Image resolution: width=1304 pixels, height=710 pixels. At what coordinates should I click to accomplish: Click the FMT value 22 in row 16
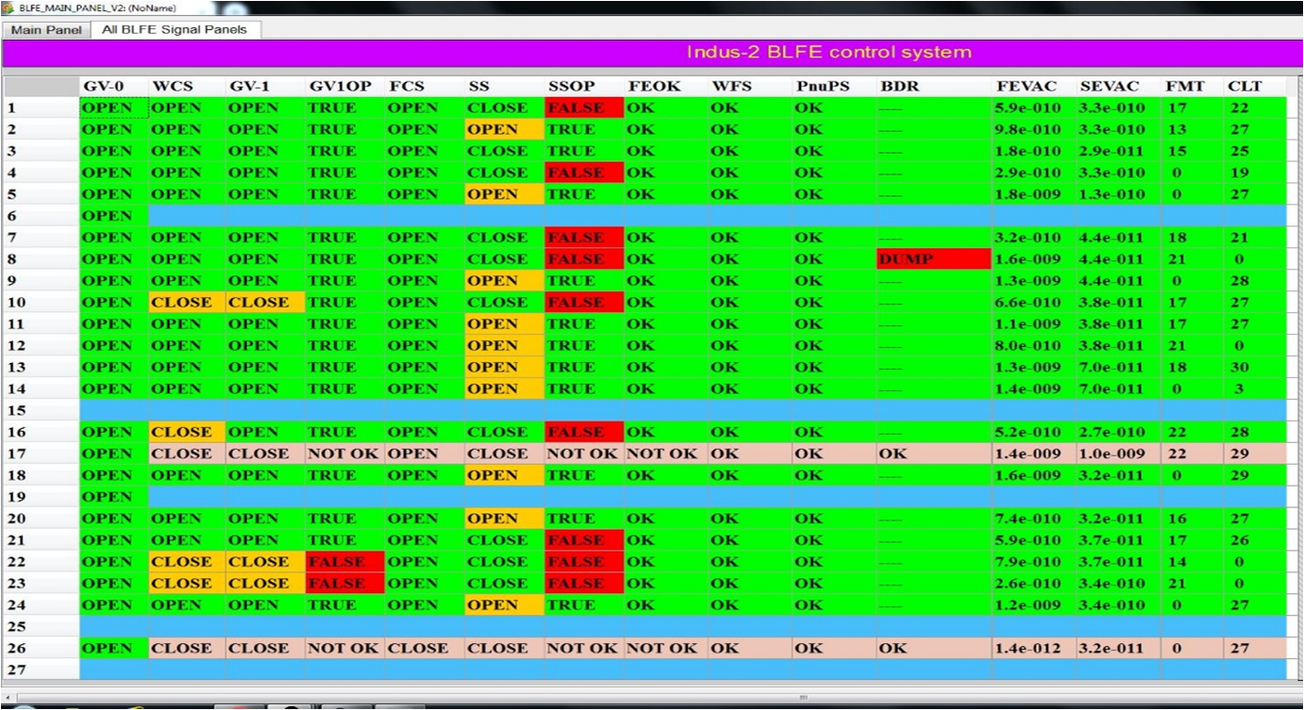pyautogui.click(x=1193, y=432)
